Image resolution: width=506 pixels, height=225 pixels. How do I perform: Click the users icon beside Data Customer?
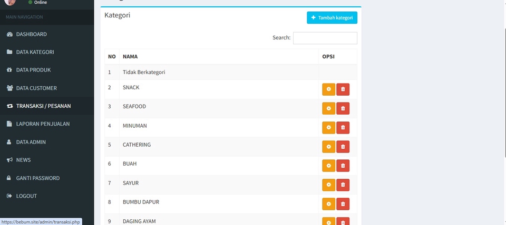tap(9, 88)
